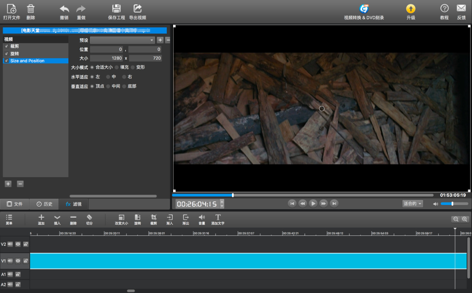Click the 保存工程 save project icon
The image size is (472, 293).
[x=116, y=9]
